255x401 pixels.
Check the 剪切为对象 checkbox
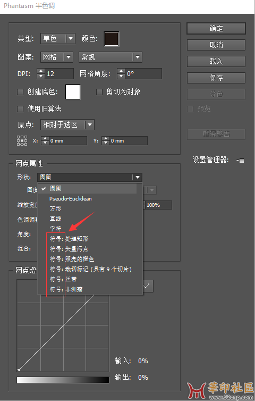click(x=99, y=92)
